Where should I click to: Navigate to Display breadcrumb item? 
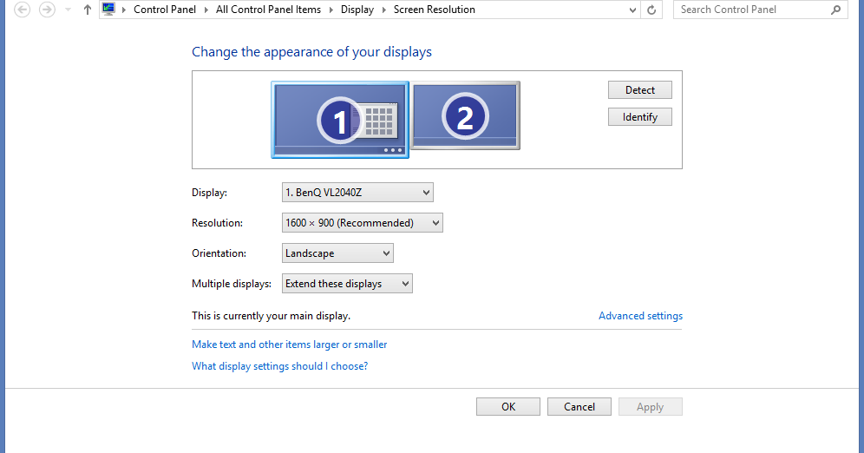pyautogui.click(x=357, y=10)
